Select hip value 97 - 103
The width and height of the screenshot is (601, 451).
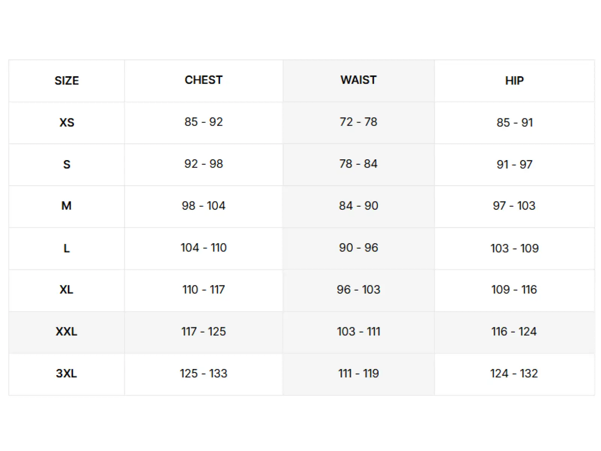514,206
